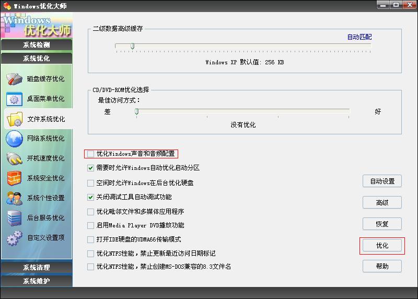Open 磁盘缓存优化 label in sidebar
Viewport: 418px width, 299px height.
click(x=45, y=79)
